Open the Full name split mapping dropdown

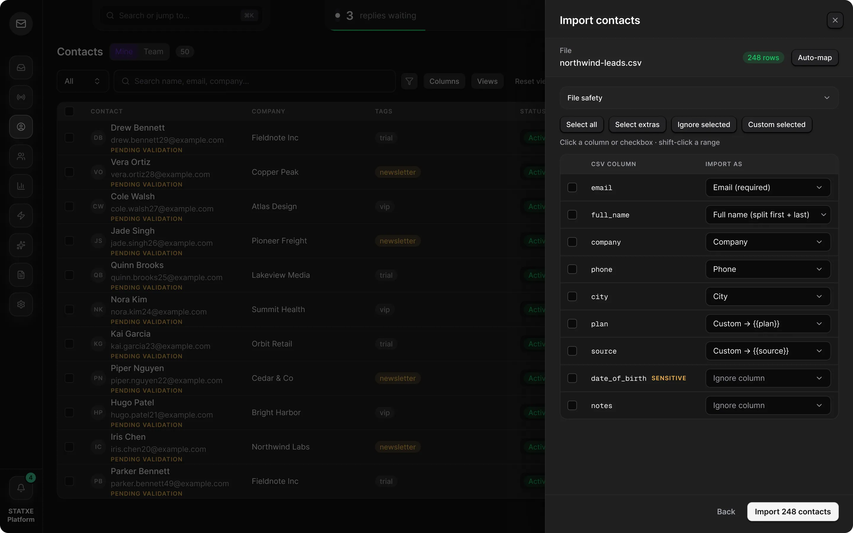pyautogui.click(x=768, y=215)
